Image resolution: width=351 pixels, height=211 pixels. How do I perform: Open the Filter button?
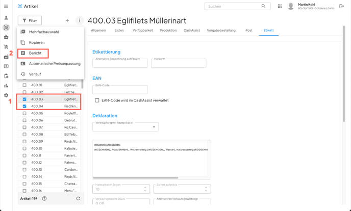[x=30, y=20]
